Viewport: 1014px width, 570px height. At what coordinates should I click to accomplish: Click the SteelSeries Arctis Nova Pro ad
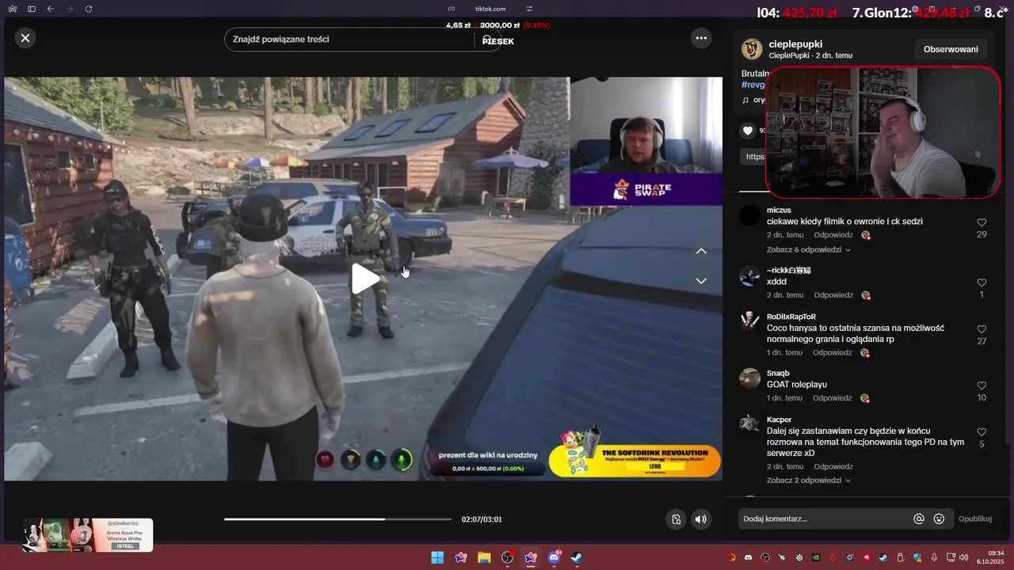88,535
